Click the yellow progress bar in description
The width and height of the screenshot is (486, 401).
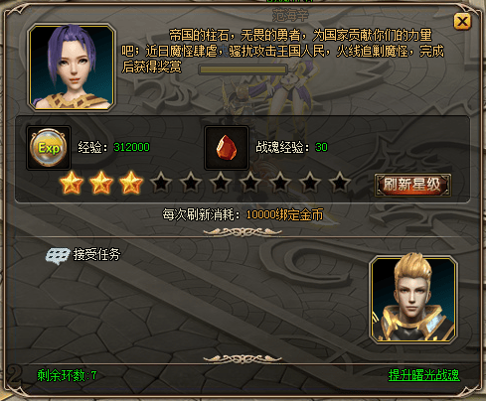(243, 69)
